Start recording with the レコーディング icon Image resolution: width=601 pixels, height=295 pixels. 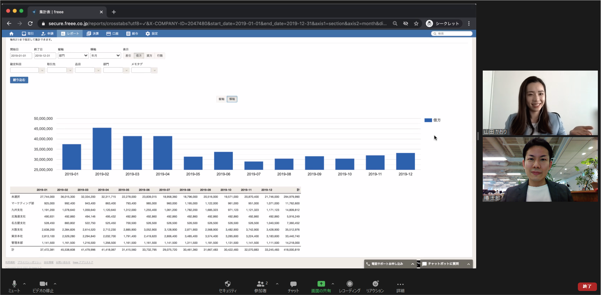(349, 284)
